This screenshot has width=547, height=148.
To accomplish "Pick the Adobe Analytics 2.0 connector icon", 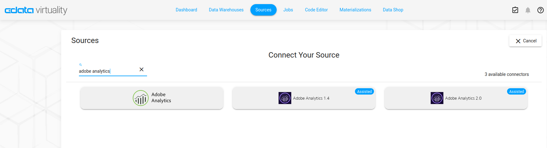I will click(x=437, y=98).
